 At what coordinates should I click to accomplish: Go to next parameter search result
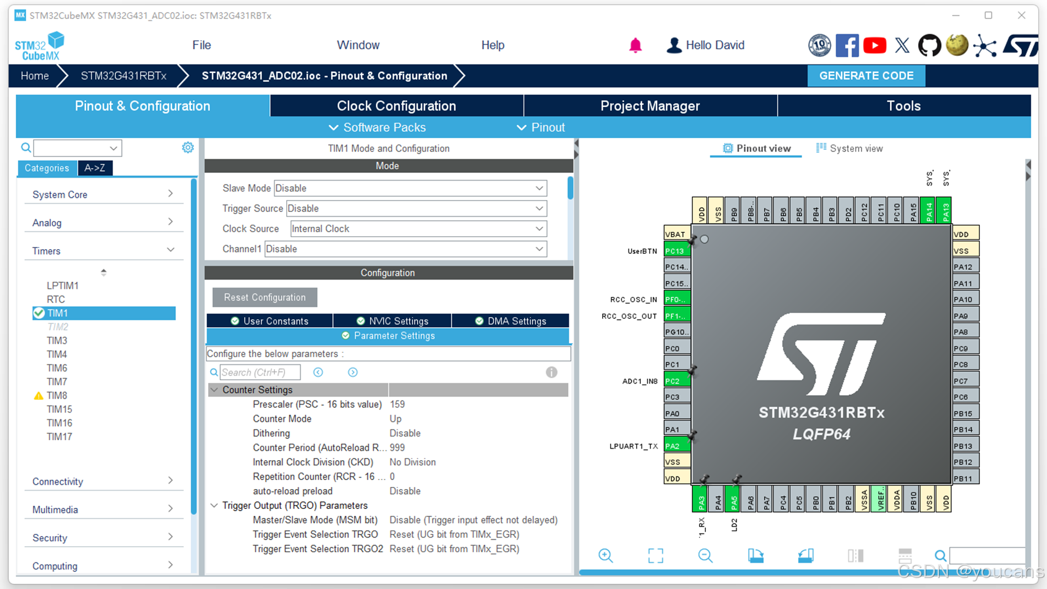[x=353, y=372]
